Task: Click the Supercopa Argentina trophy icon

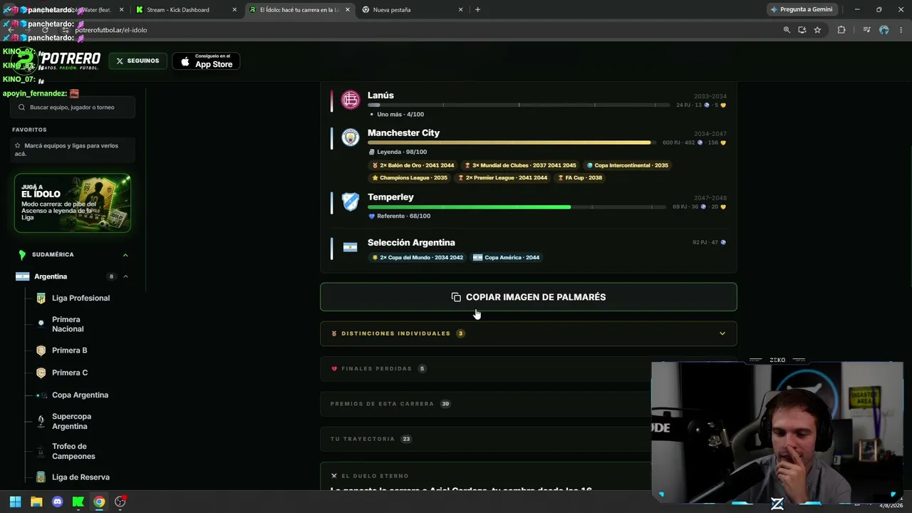Action: tap(41, 421)
